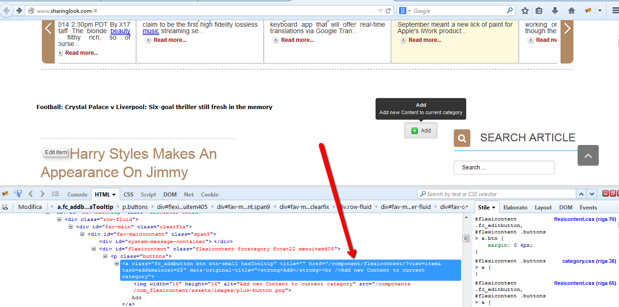Switch to the Events side tab

point(588,208)
